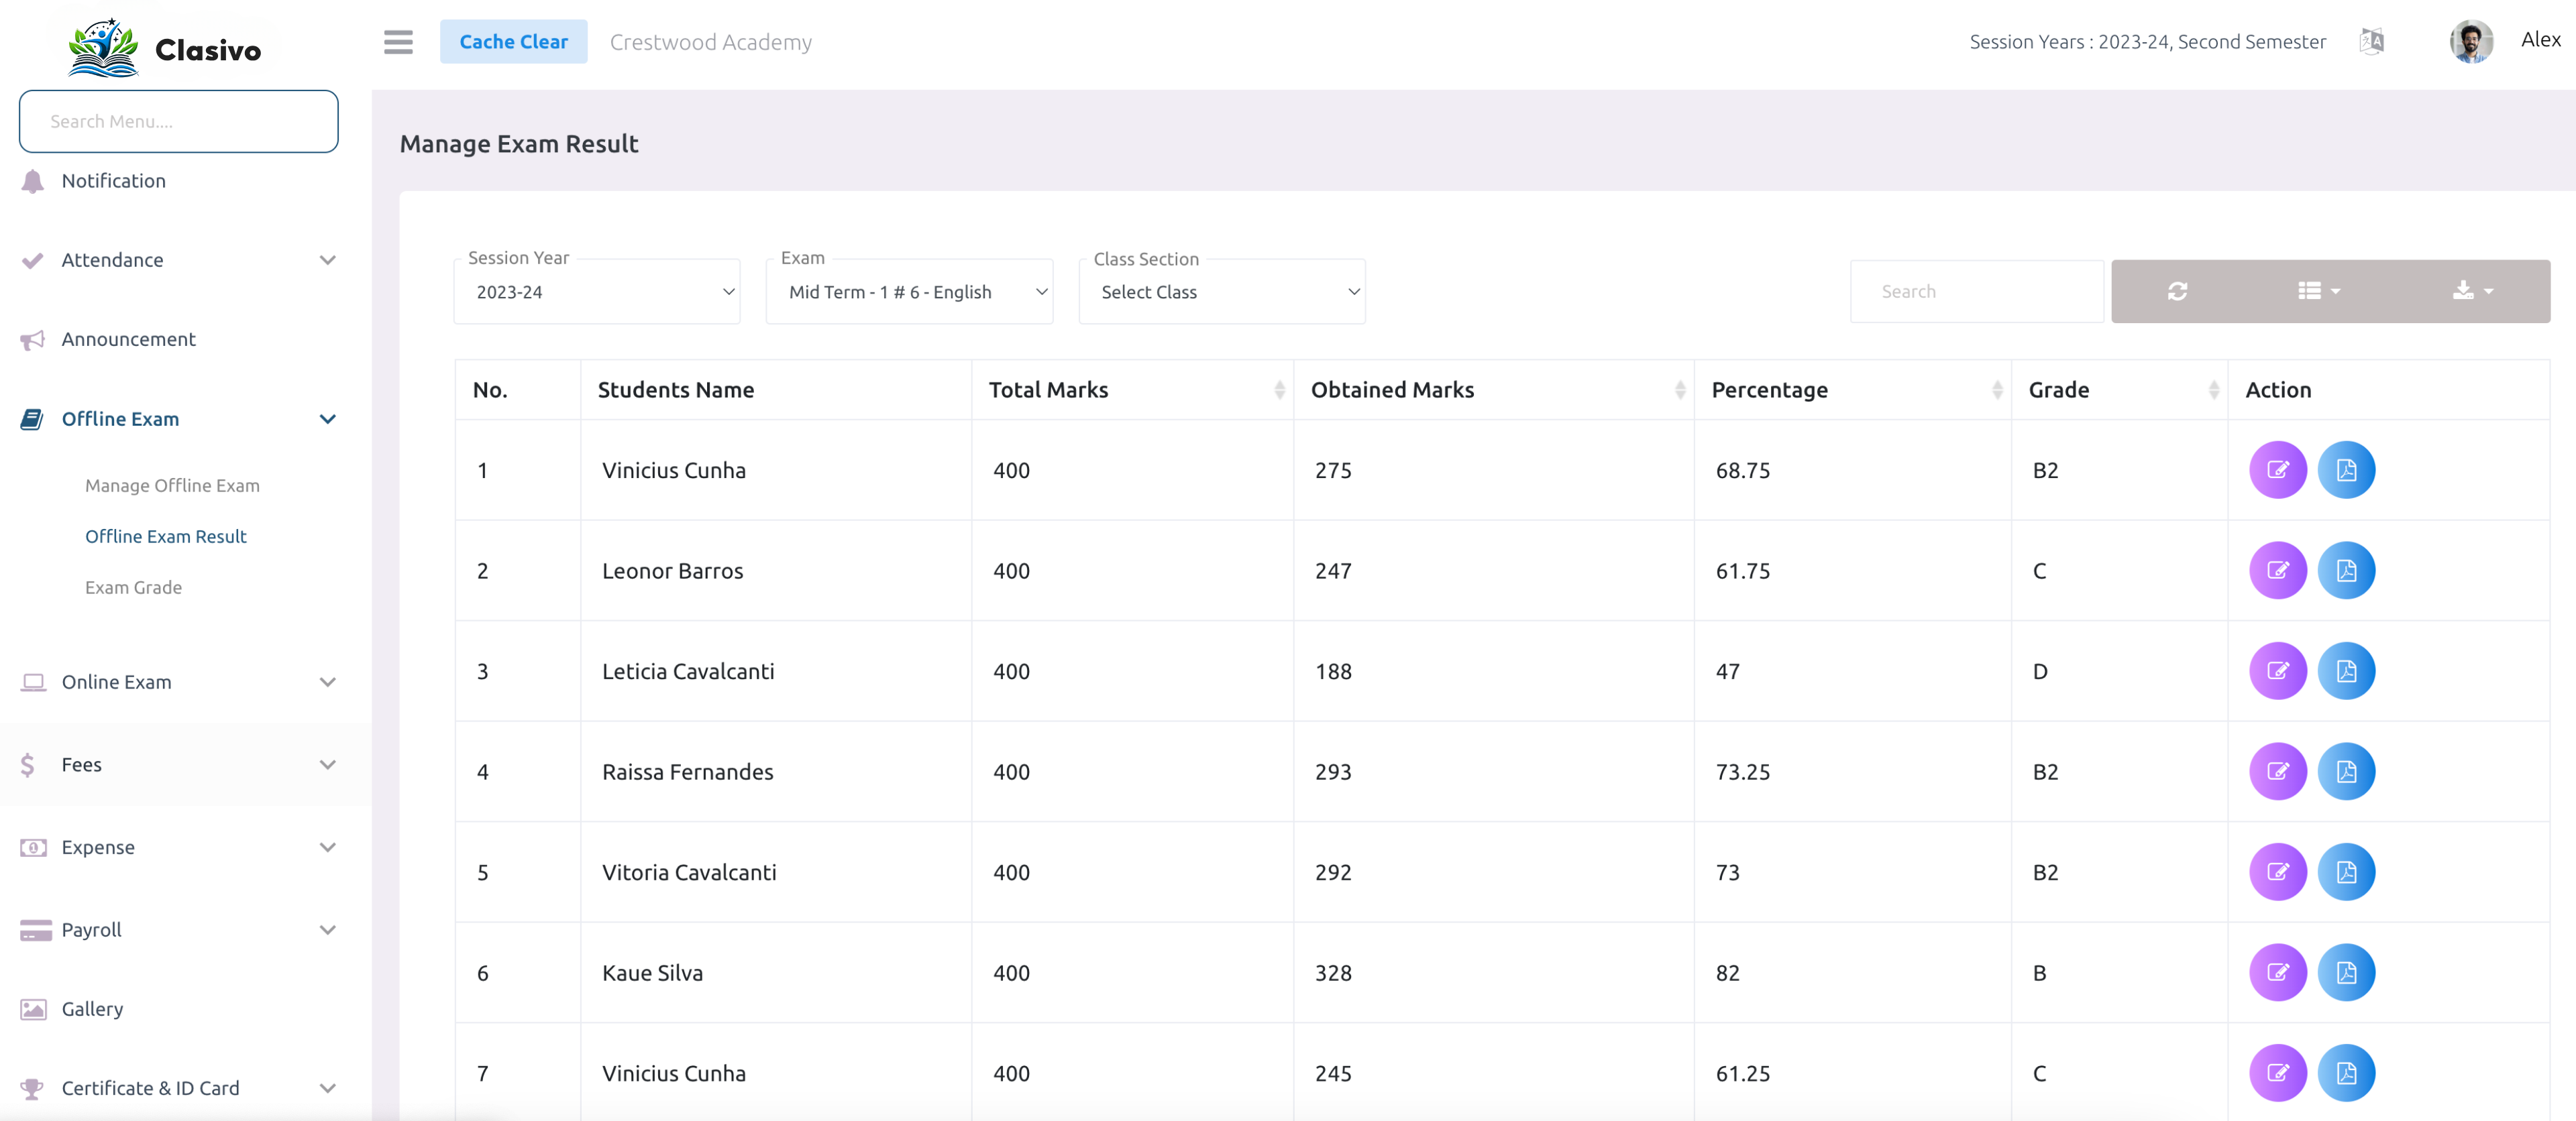Edit result for Leticia Cavalcanti
This screenshot has width=2576, height=1121.
click(x=2277, y=670)
